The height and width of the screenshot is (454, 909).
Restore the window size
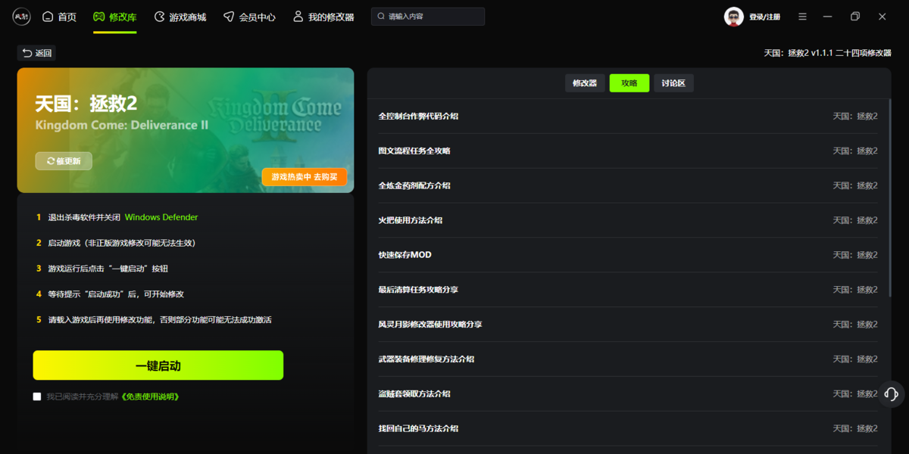click(855, 17)
